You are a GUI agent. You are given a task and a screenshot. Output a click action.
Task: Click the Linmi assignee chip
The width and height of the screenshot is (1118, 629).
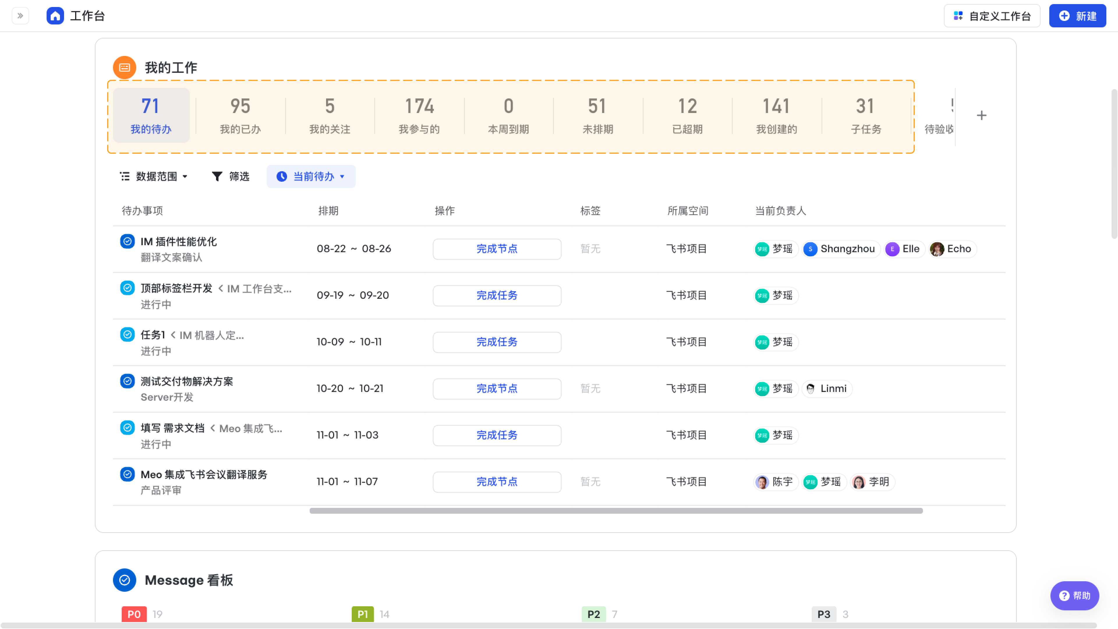coord(827,389)
